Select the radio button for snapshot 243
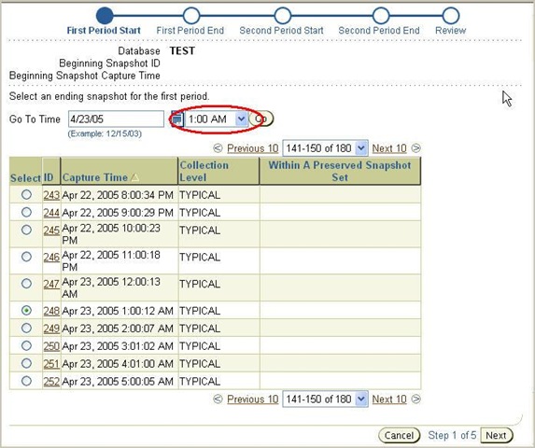The height and width of the screenshot is (448, 535). (26, 195)
